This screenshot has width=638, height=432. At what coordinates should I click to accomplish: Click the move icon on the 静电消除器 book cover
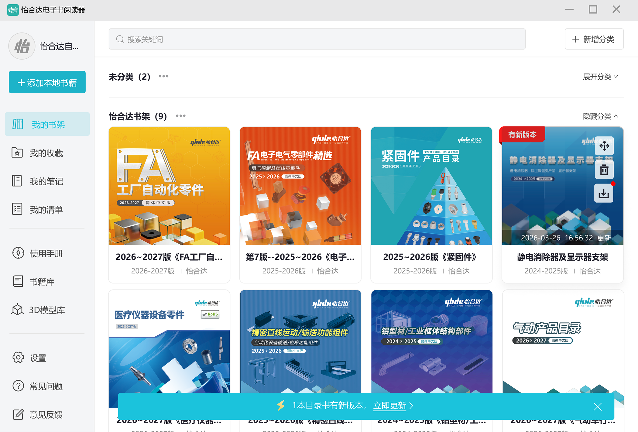(x=604, y=146)
